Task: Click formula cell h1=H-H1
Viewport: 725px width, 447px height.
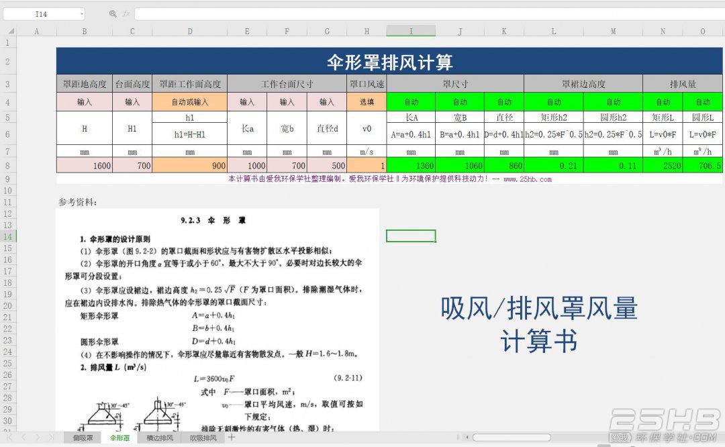Action: point(189,134)
